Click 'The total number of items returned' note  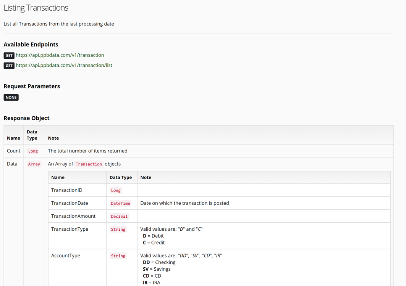[87, 151]
